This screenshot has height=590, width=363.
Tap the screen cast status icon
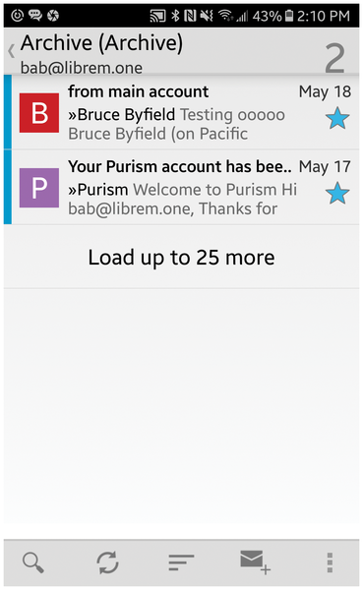(157, 16)
